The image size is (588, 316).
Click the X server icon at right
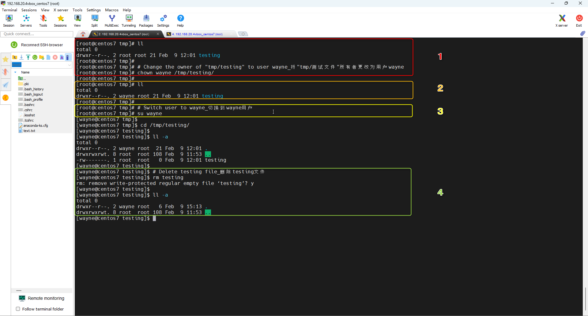click(562, 21)
